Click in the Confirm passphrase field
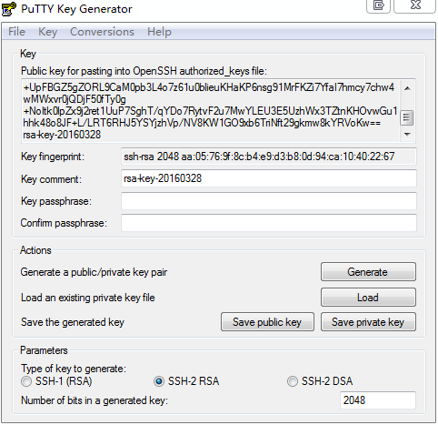 (269, 223)
